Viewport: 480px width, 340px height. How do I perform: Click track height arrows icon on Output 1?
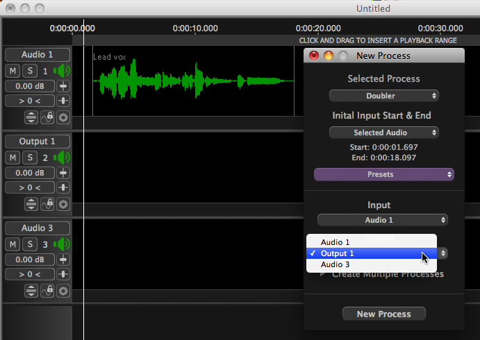tap(31, 204)
